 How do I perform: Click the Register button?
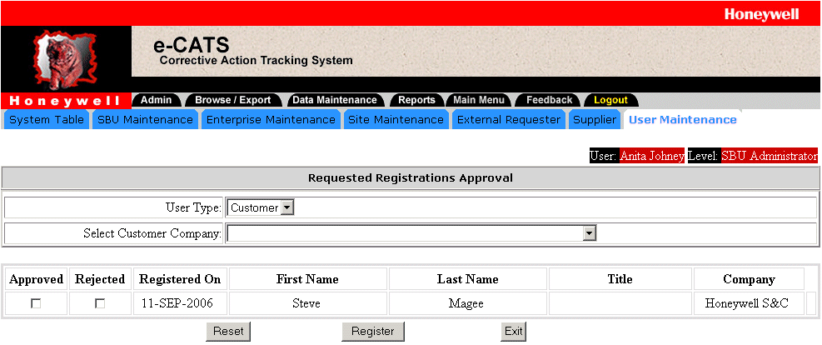point(373,332)
